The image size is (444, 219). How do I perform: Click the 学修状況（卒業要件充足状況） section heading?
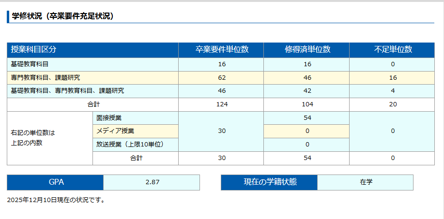(62, 16)
